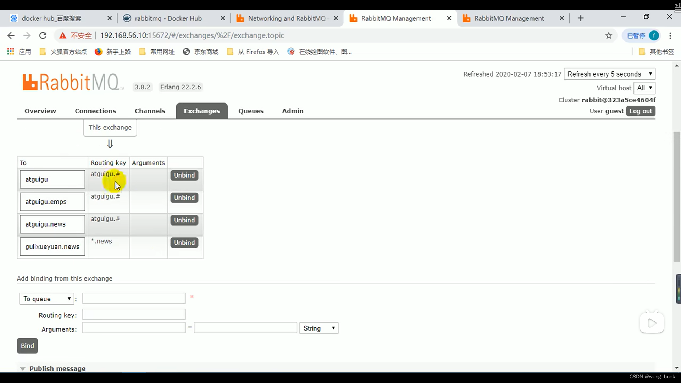Open the 新手上路 Firefox bookmark
681x383 pixels.
[113, 52]
